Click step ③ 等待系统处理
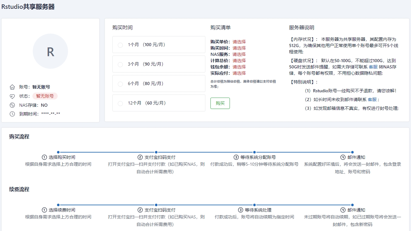Screen dimensions: 411x231 point(255,210)
